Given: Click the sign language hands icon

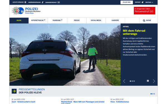Looking at the screenshot, I should (x=43, y=2).
